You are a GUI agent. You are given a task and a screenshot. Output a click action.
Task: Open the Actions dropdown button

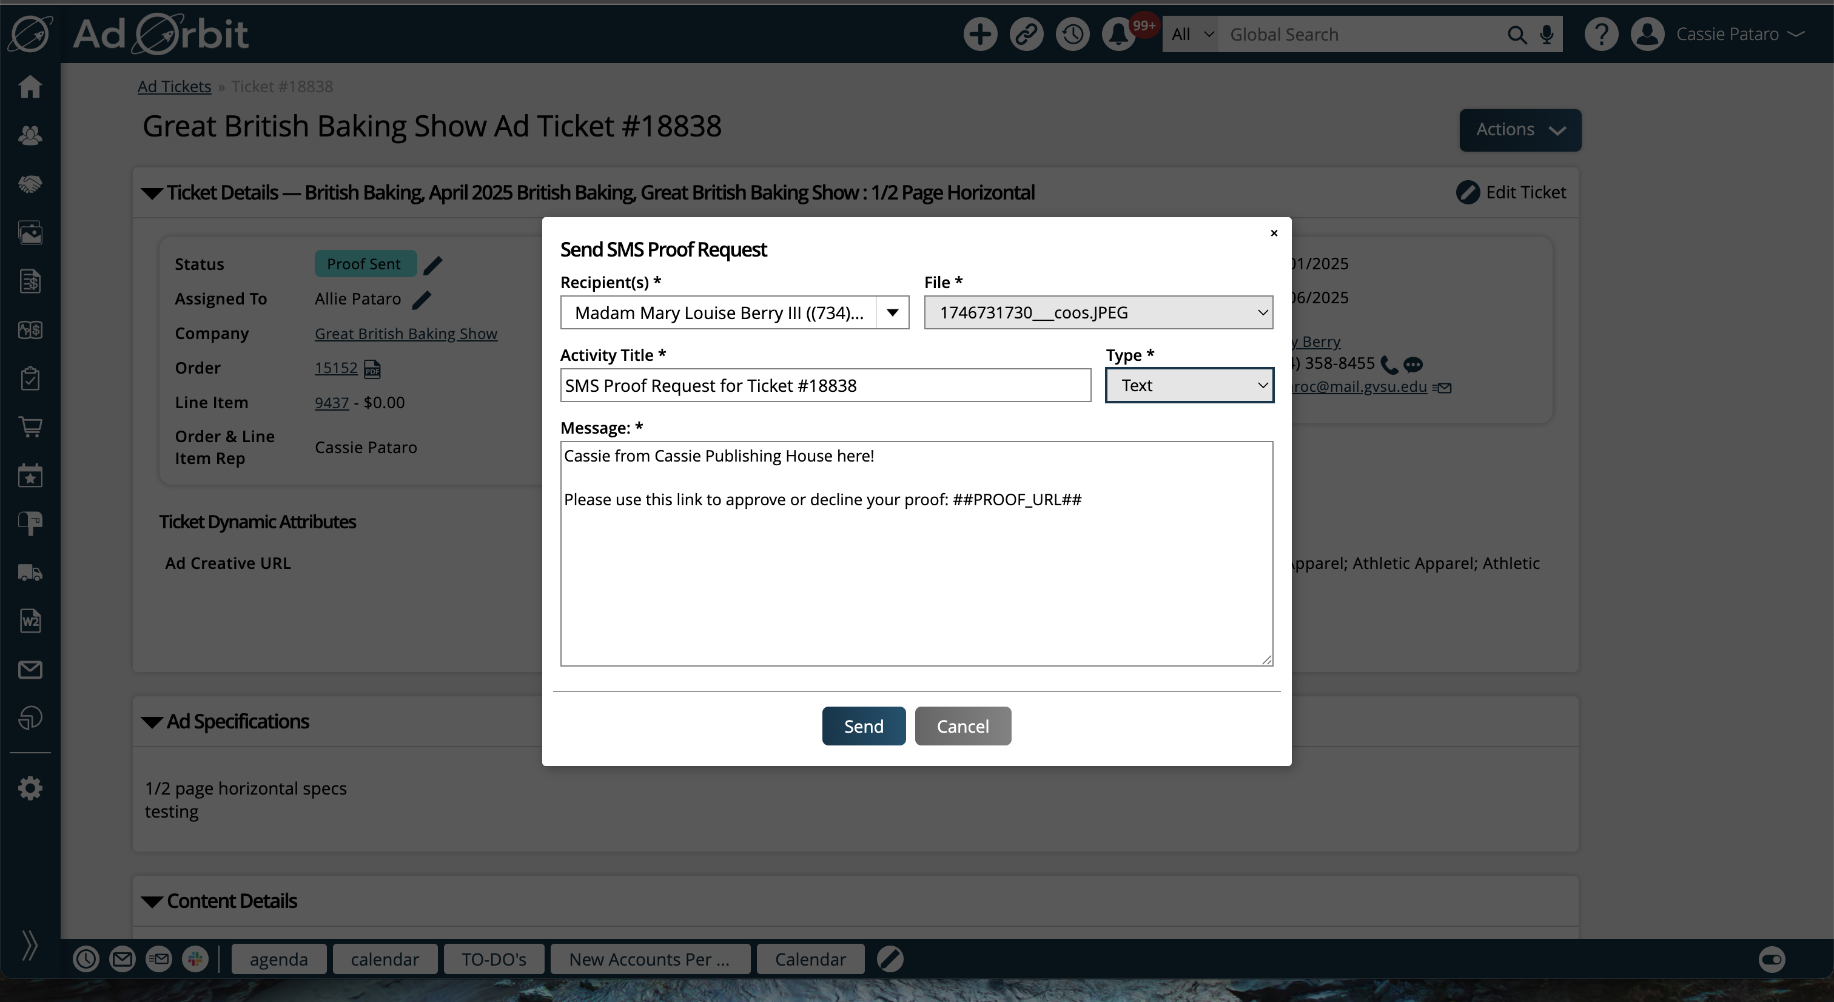pyautogui.click(x=1520, y=130)
